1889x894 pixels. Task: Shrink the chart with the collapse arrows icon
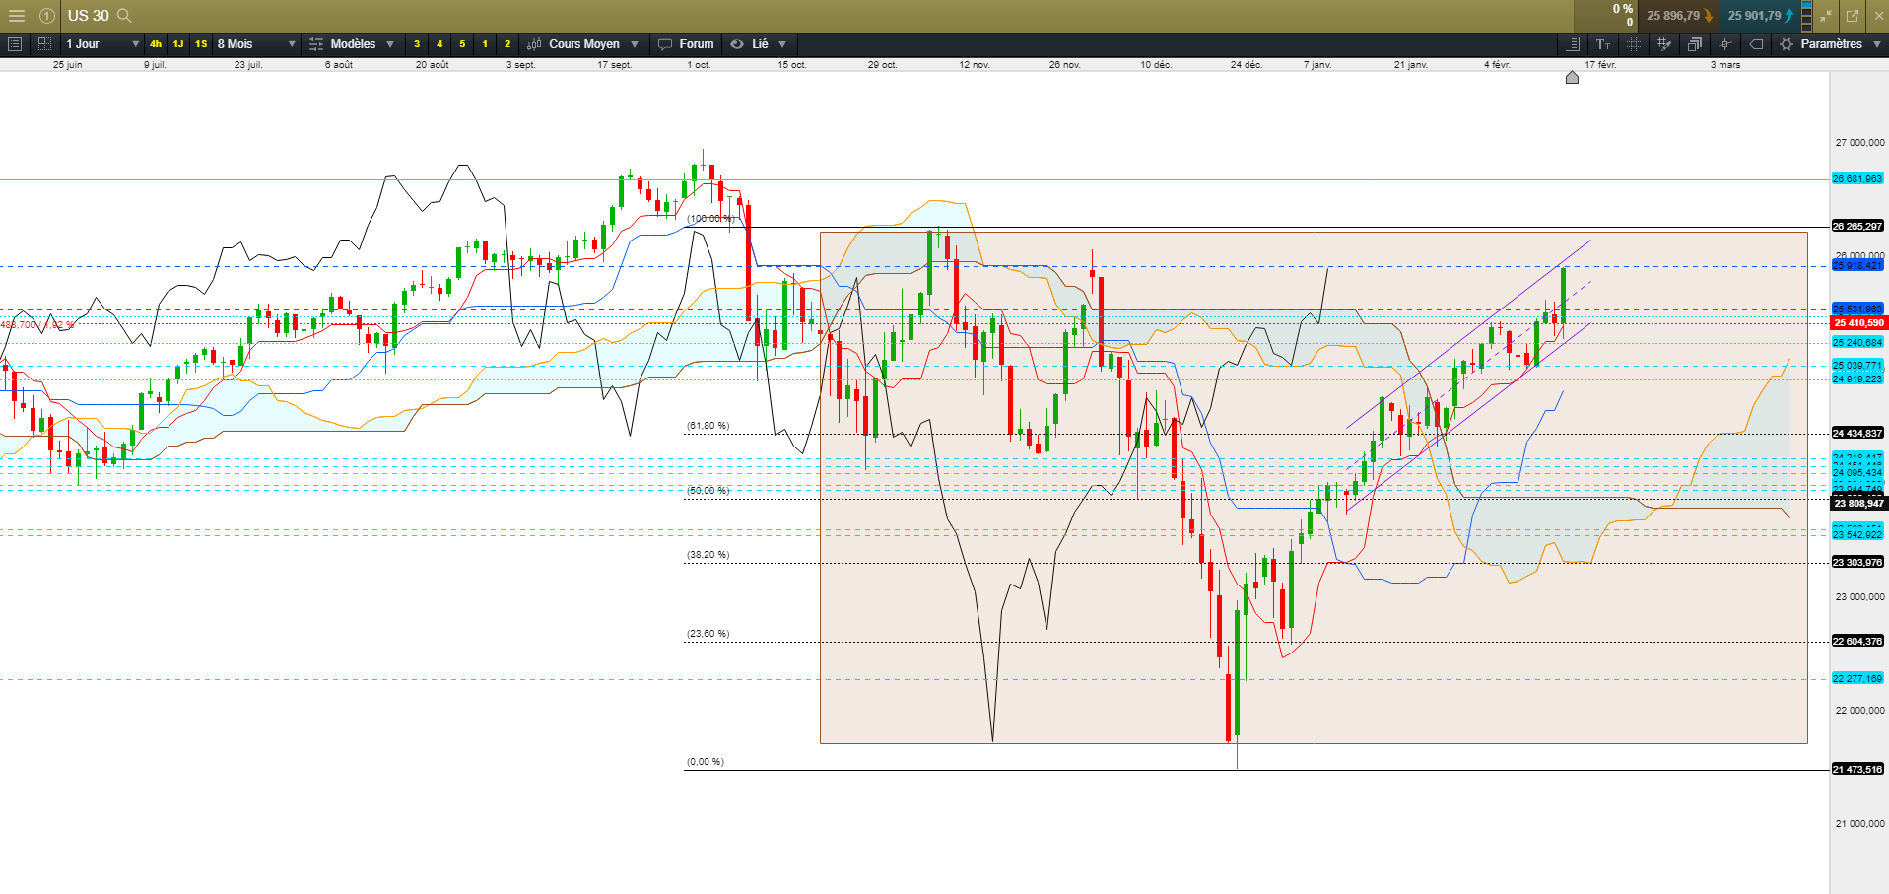(1826, 16)
